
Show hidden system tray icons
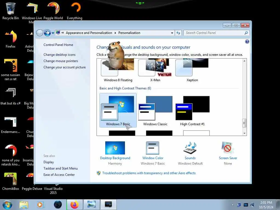(x=232, y=205)
